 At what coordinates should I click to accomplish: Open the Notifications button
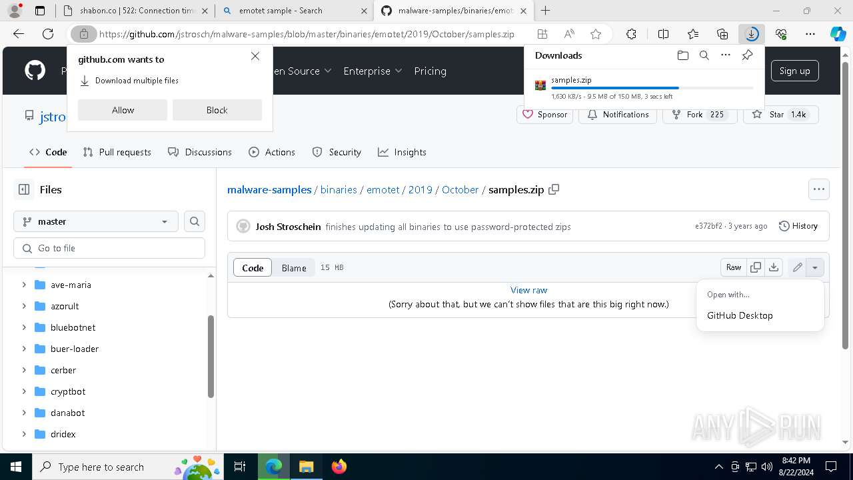click(618, 115)
